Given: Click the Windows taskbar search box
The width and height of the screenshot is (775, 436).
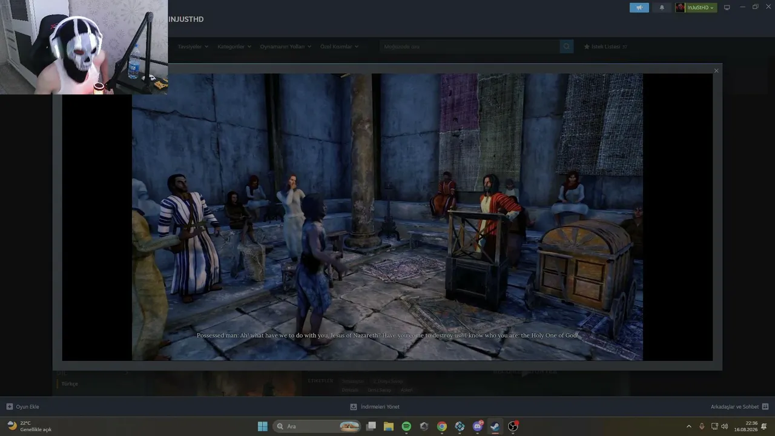Looking at the screenshot, I should (x=317, y=426).
